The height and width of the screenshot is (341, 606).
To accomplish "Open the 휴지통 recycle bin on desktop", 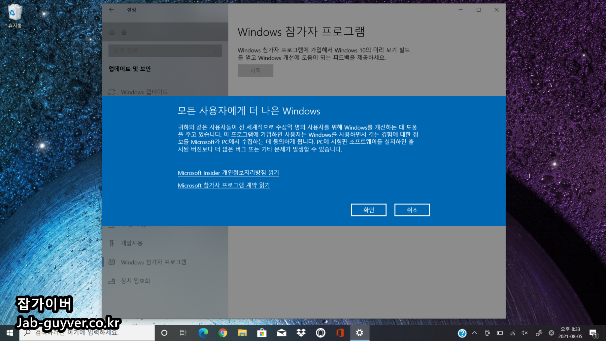I will pos(14,16).
